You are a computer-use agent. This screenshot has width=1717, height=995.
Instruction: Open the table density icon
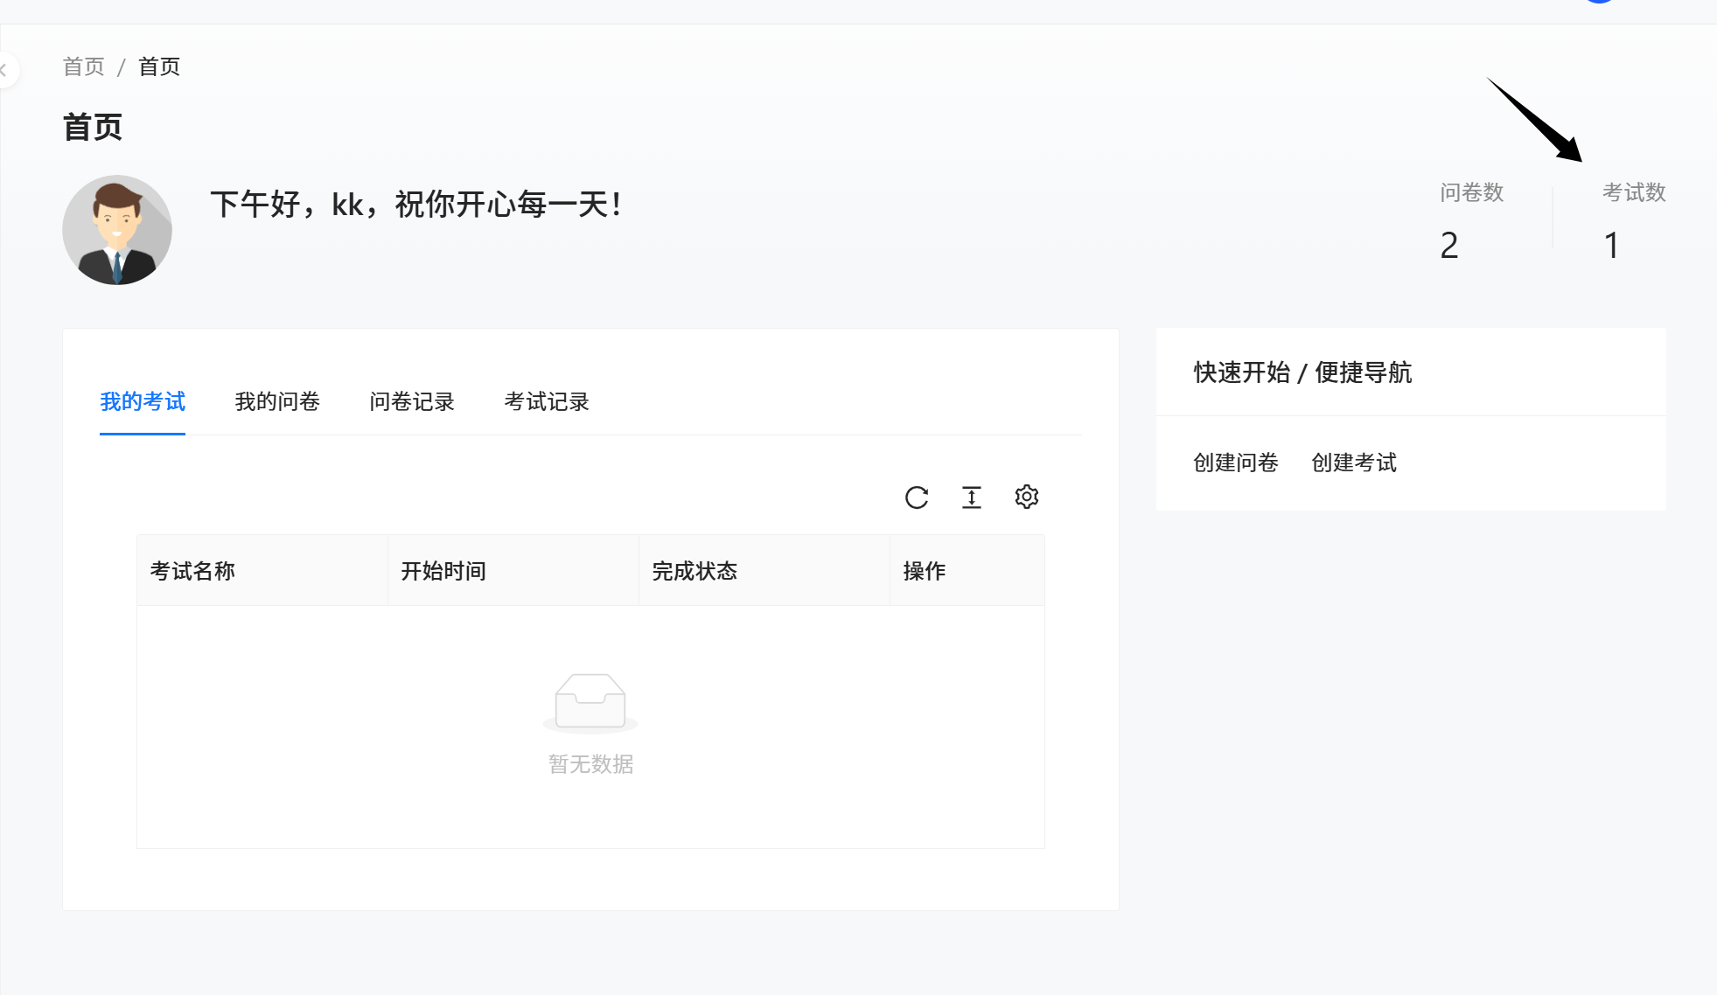(x=971, y=497)
